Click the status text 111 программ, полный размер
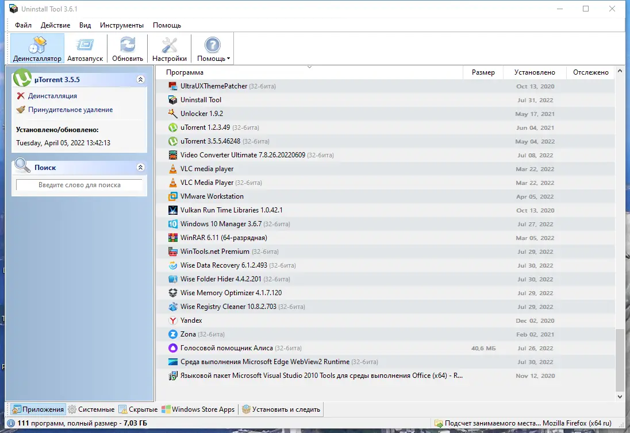 click(x=82, y=423)
